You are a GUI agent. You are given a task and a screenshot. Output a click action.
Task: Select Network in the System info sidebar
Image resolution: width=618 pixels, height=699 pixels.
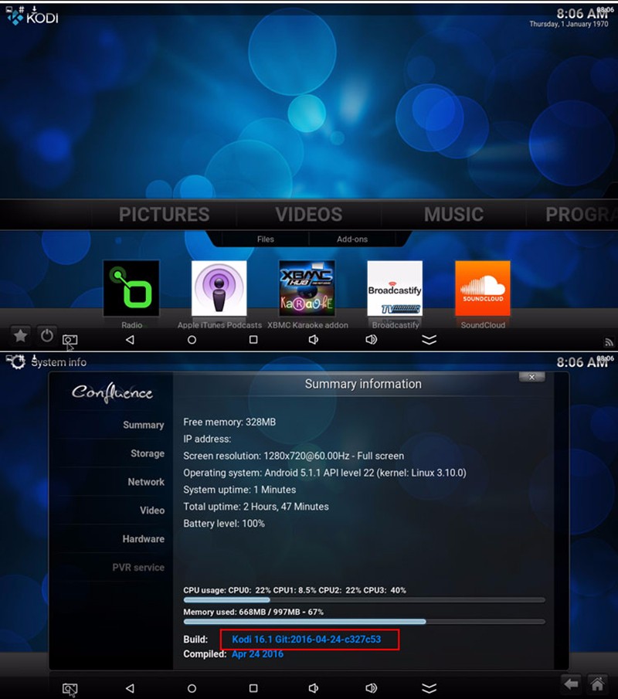coord(146,482)
